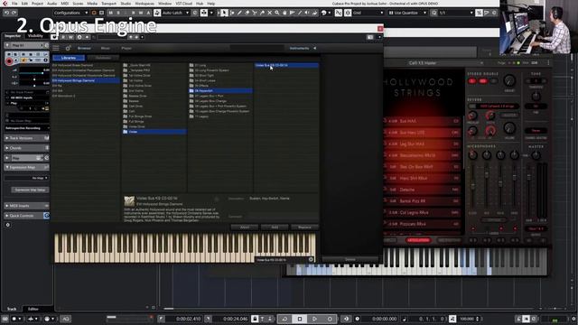
Task: Click the Stop transport button
Action: (300, 319)
